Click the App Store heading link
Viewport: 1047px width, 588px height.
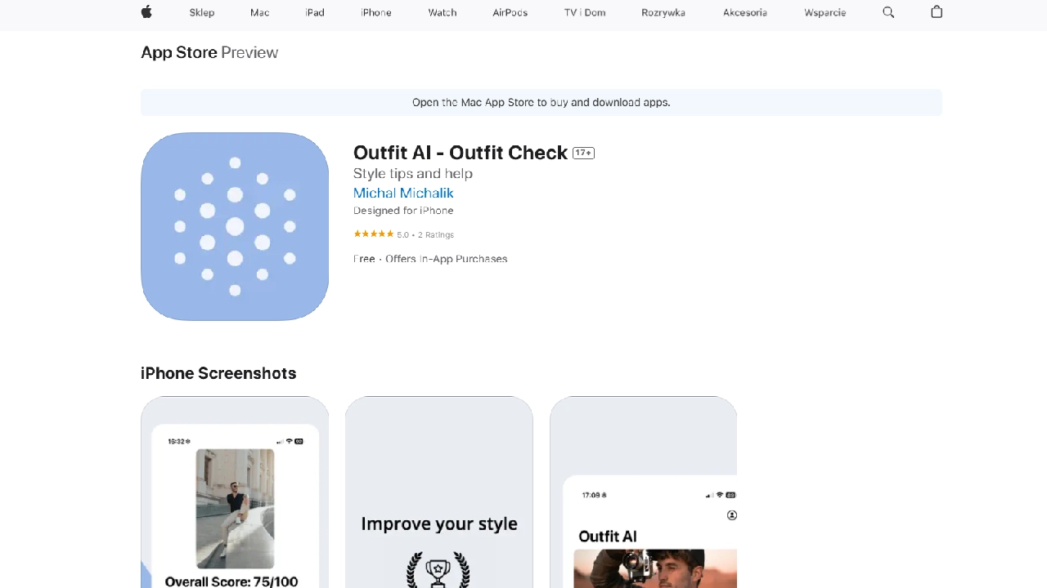tap(179, 52)
